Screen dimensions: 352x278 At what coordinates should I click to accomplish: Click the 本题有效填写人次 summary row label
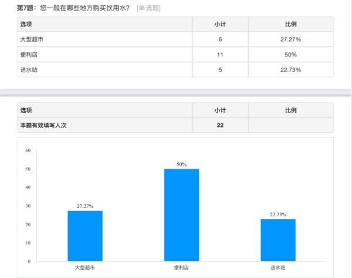pos(43,125)
